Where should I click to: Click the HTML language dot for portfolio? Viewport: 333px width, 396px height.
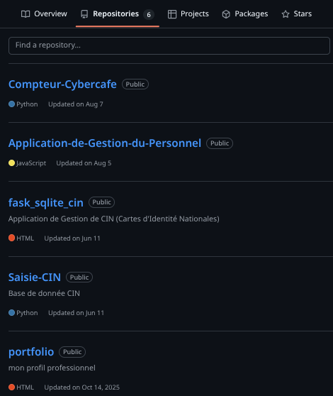pyautogui.click(x=11, y=387)
